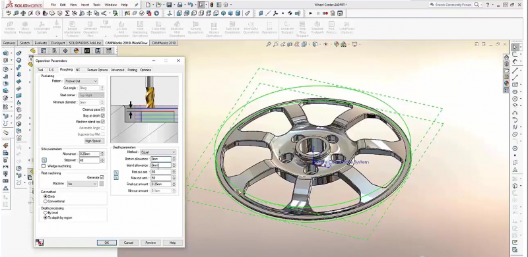Screen dimensions: 528x257
Task: Click the Coordinate System ribbon icon
Action: tap(42, 28)
